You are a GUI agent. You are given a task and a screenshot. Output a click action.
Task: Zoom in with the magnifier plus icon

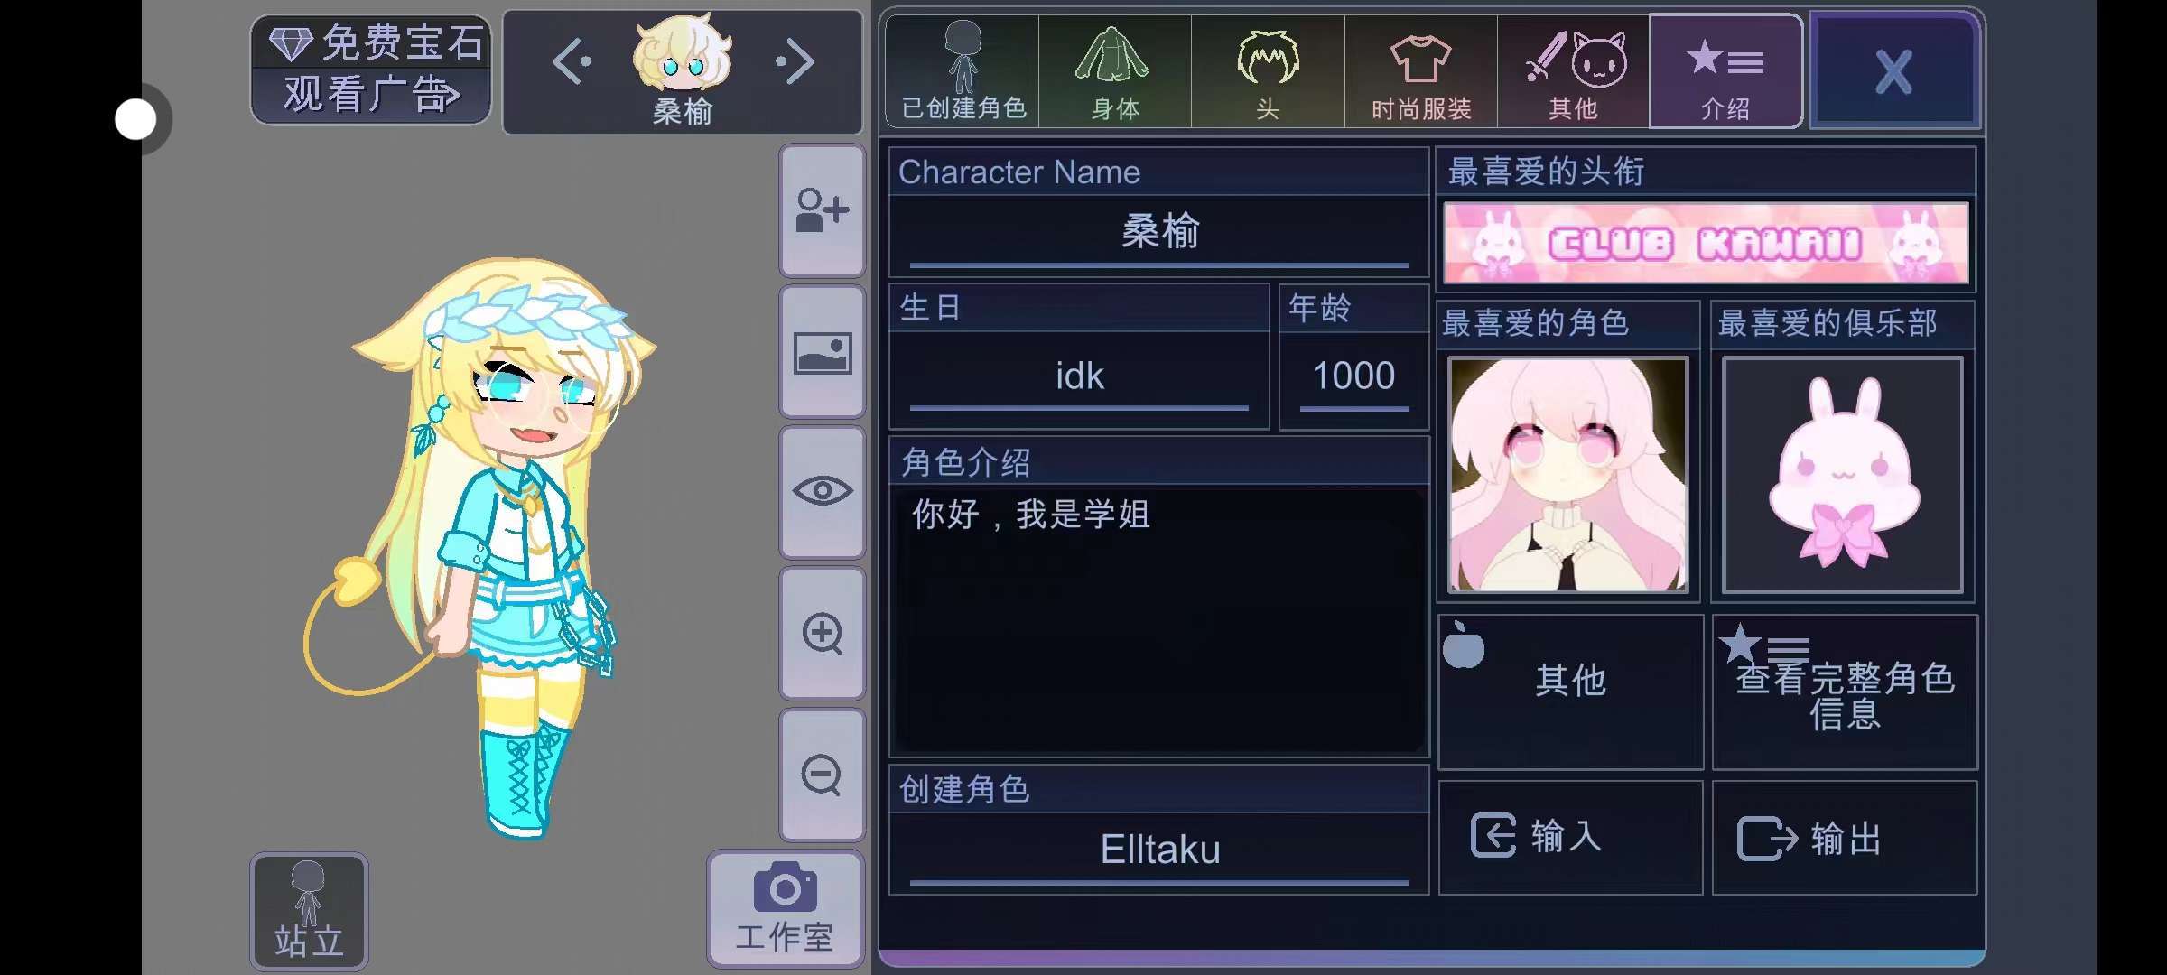coord(822,633)
